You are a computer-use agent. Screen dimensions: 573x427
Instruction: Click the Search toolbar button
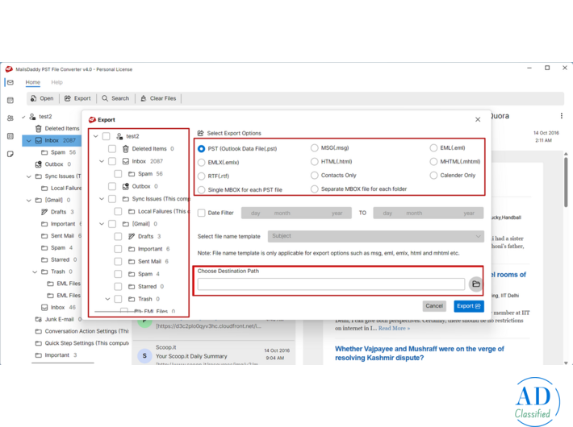coord(115,98)
